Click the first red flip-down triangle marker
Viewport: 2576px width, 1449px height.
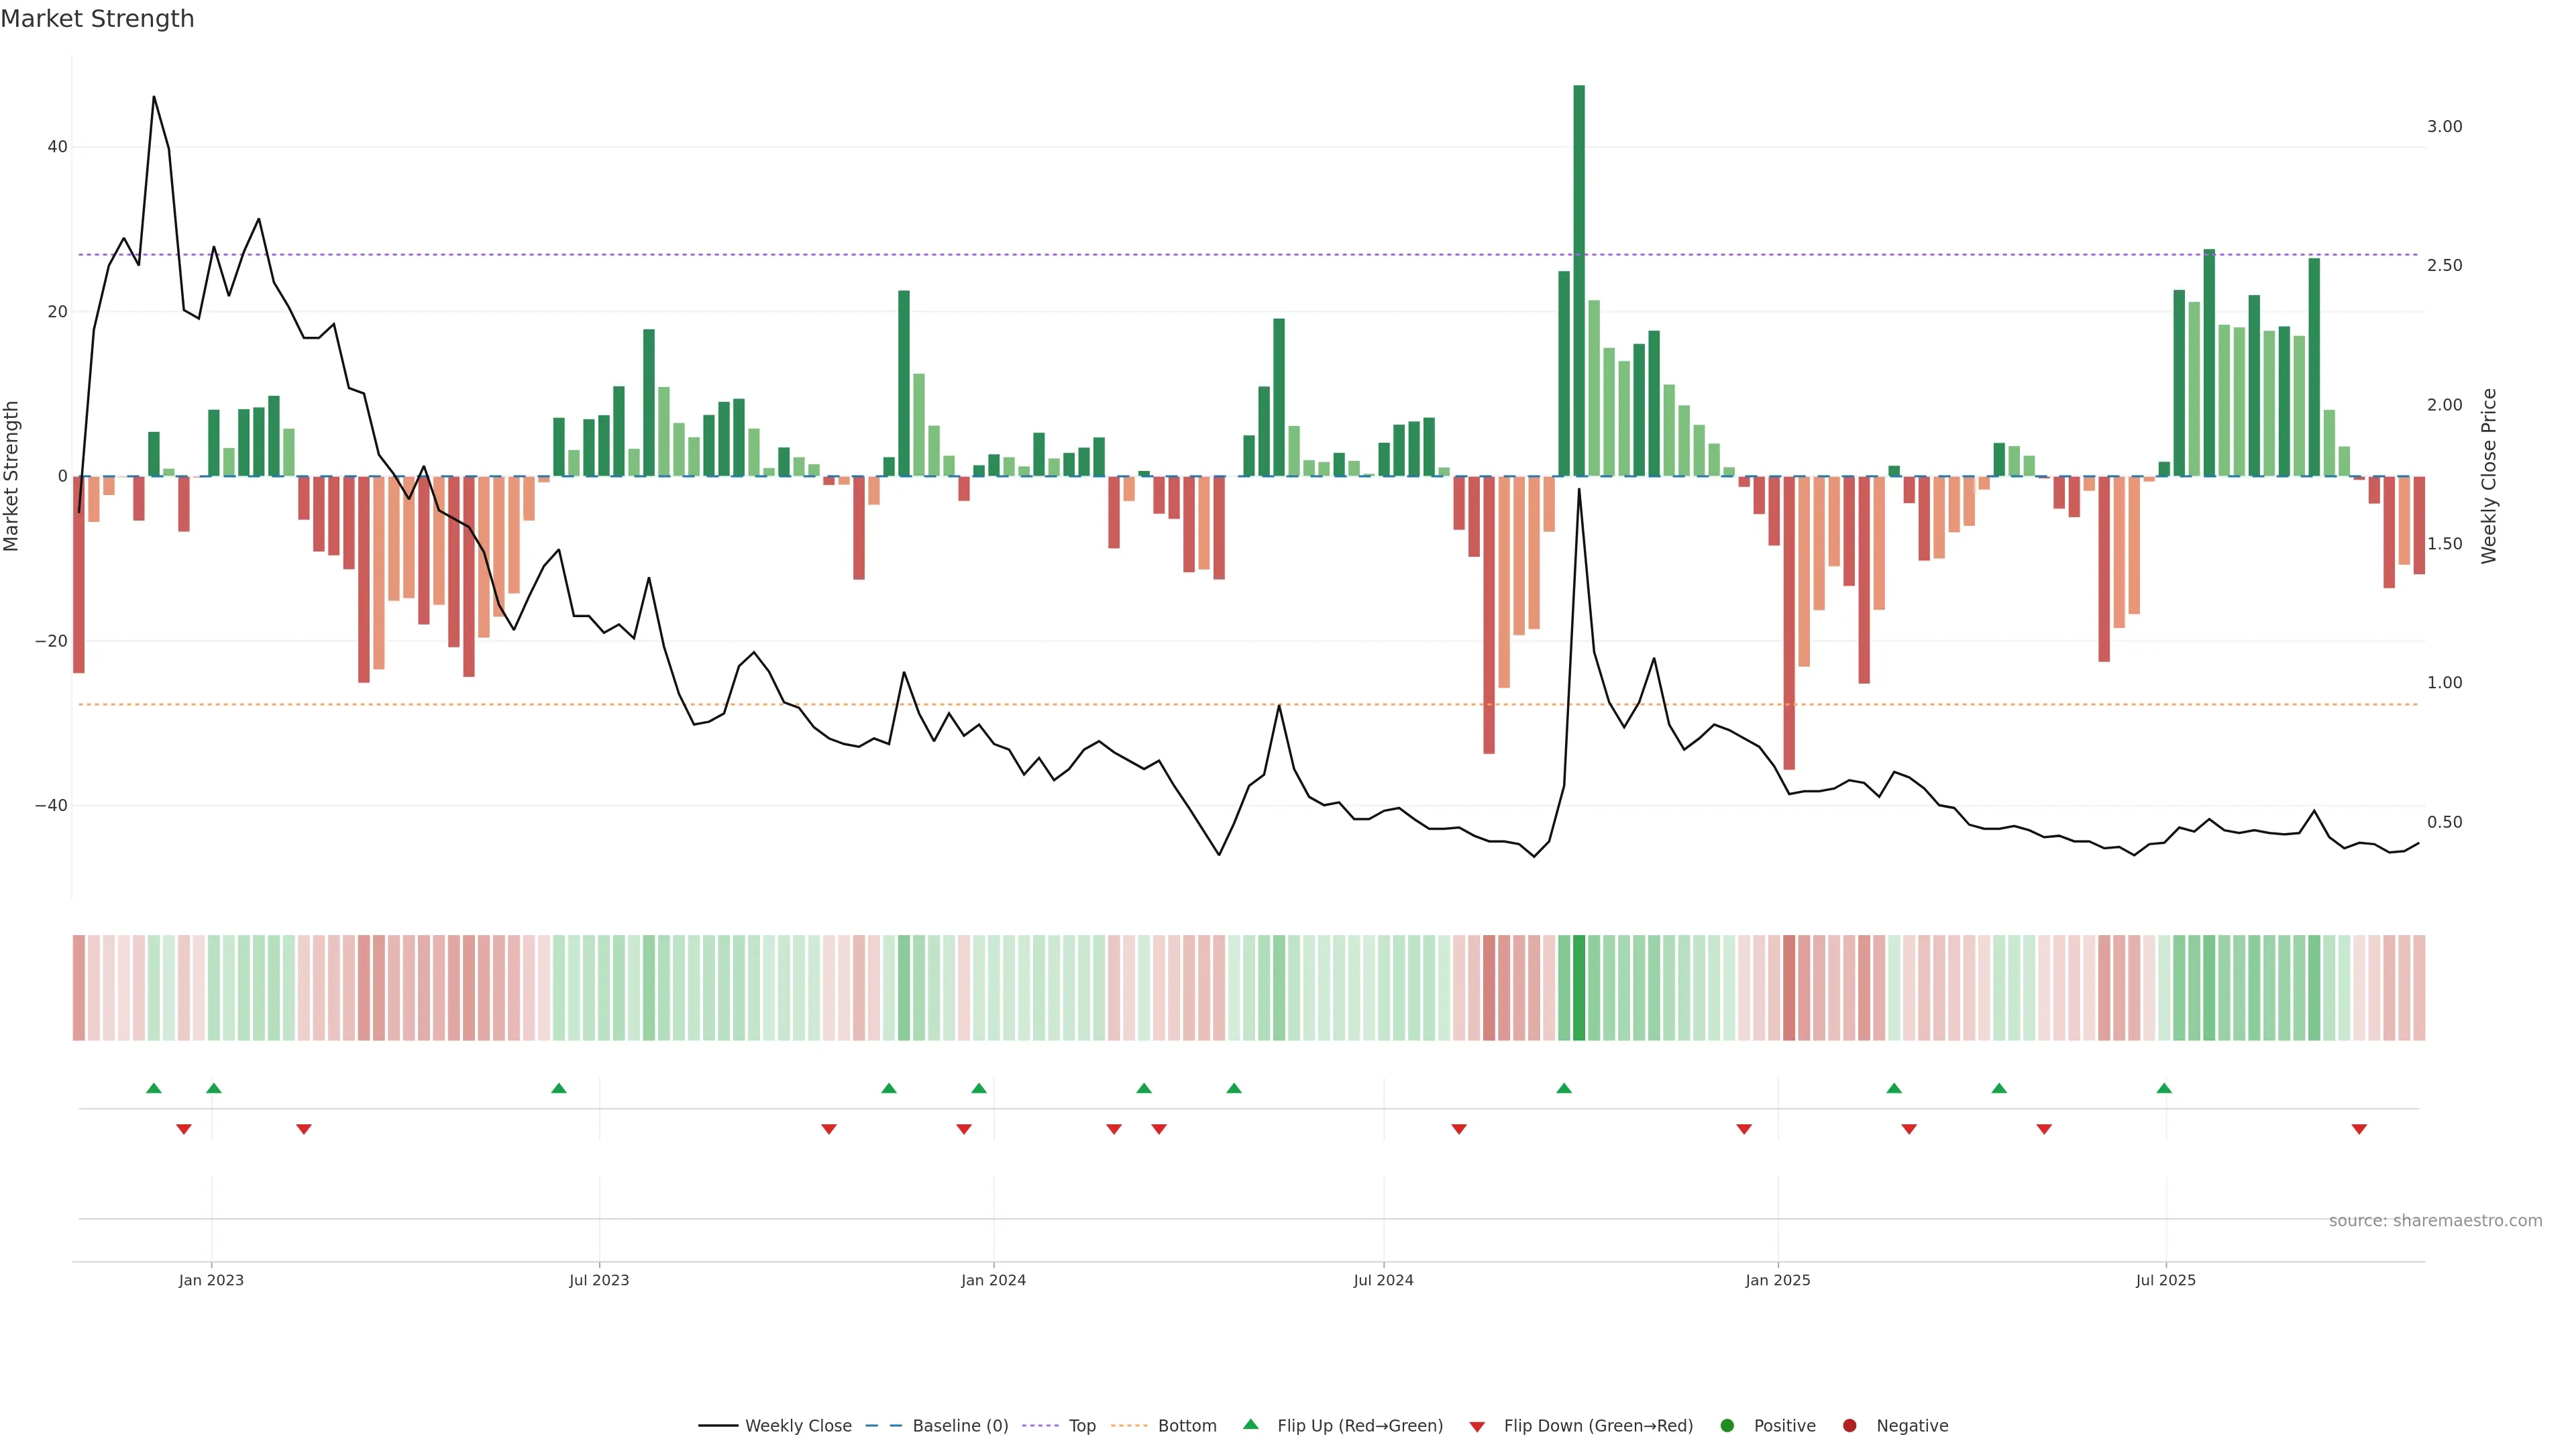(x=183, y=1129)
